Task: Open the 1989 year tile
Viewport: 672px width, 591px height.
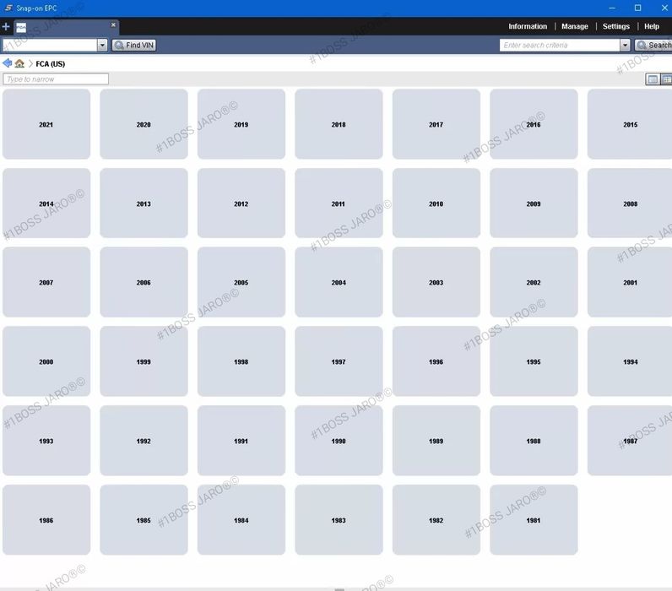Action: click(436, 441)
